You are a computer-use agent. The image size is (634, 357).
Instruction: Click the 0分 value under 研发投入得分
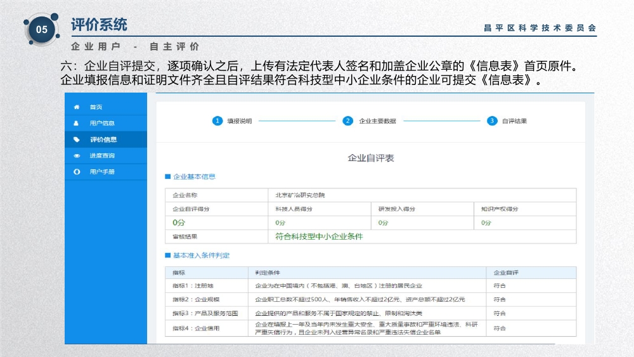pyautogui.click(x=383, y=223)
